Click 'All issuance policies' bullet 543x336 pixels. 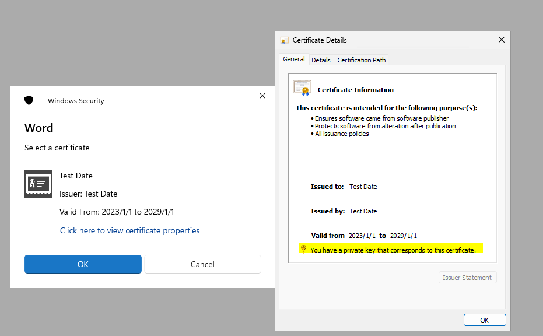click(x=342, y=134)
